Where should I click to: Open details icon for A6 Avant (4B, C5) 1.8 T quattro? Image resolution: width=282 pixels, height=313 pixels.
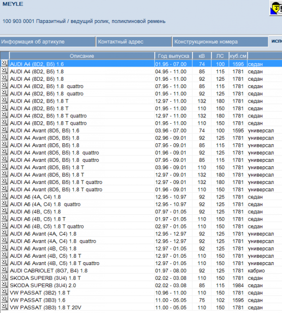(4, 263)
